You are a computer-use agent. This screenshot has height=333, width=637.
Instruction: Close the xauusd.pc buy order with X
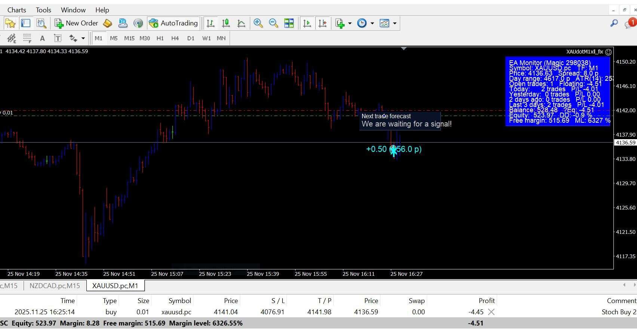[491, 312]
